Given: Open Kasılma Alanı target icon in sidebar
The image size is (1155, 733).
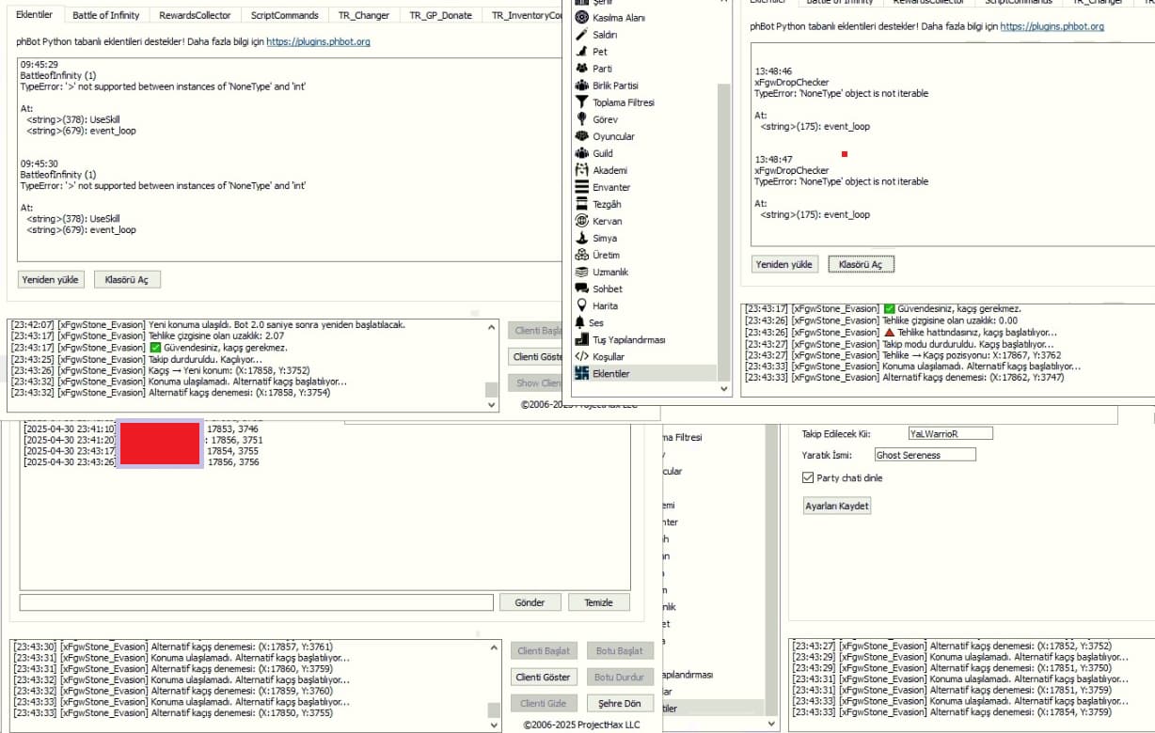Looking at the screenshot, I should pyautogui.click(x=582, y=18).
